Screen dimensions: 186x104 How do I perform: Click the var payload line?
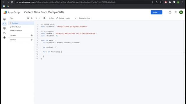[50, 47]
